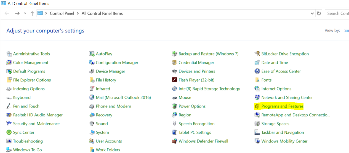Expand the address bar history dropdown
This screenshot has width=349, height=153.
point(312,13)
